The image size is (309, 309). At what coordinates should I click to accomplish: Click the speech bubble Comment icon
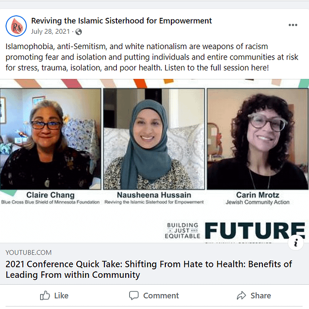coord(134,296)
